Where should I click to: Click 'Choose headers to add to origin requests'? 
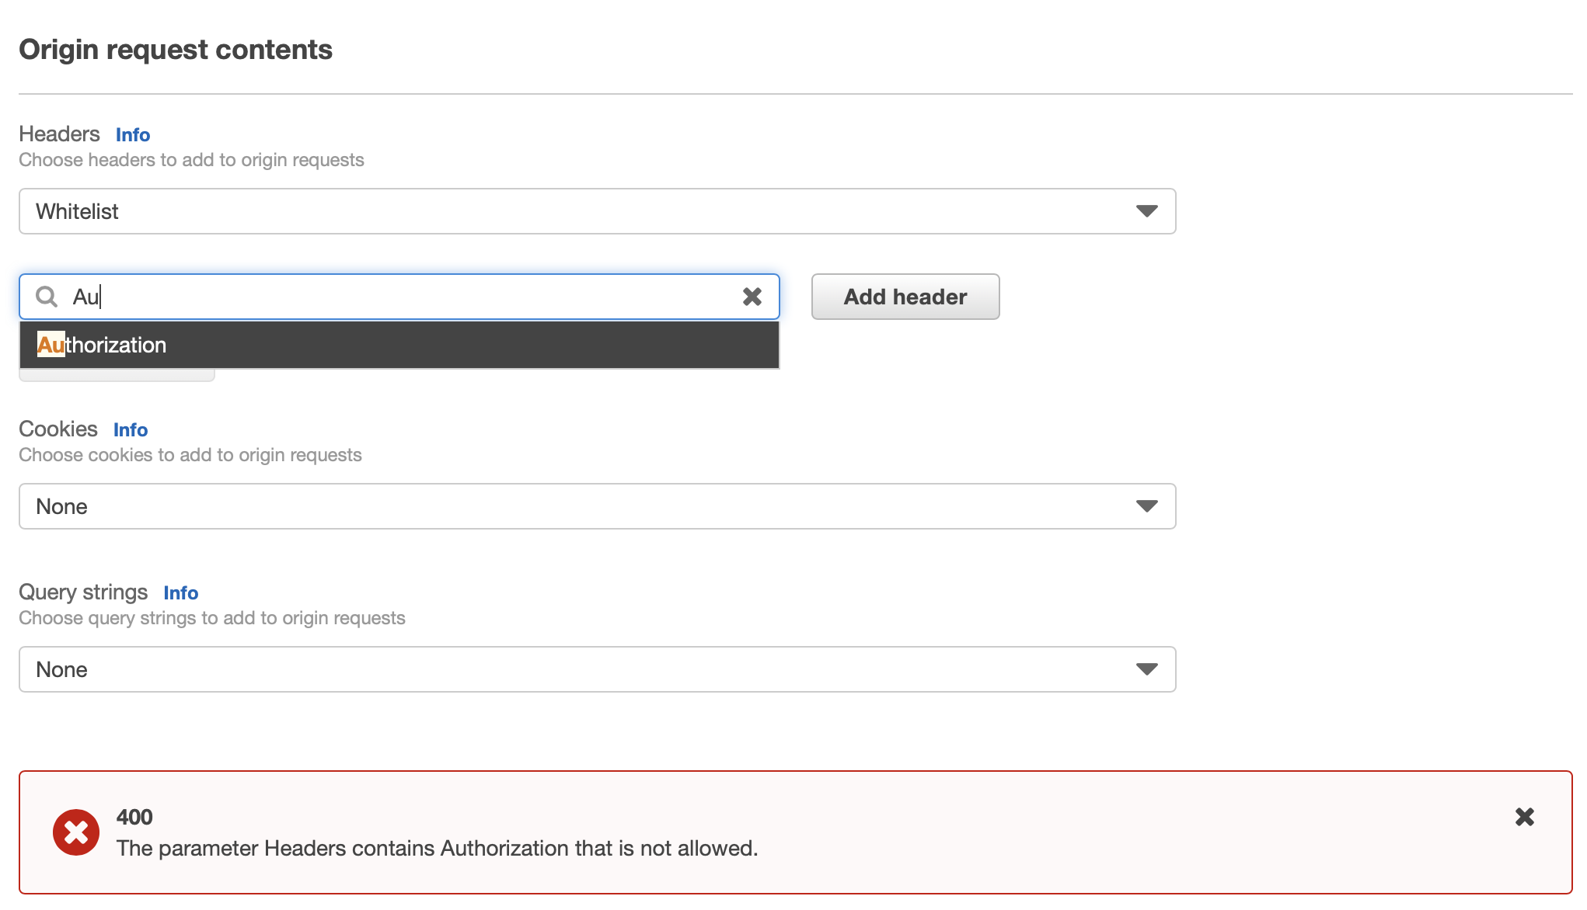point(191,160)
